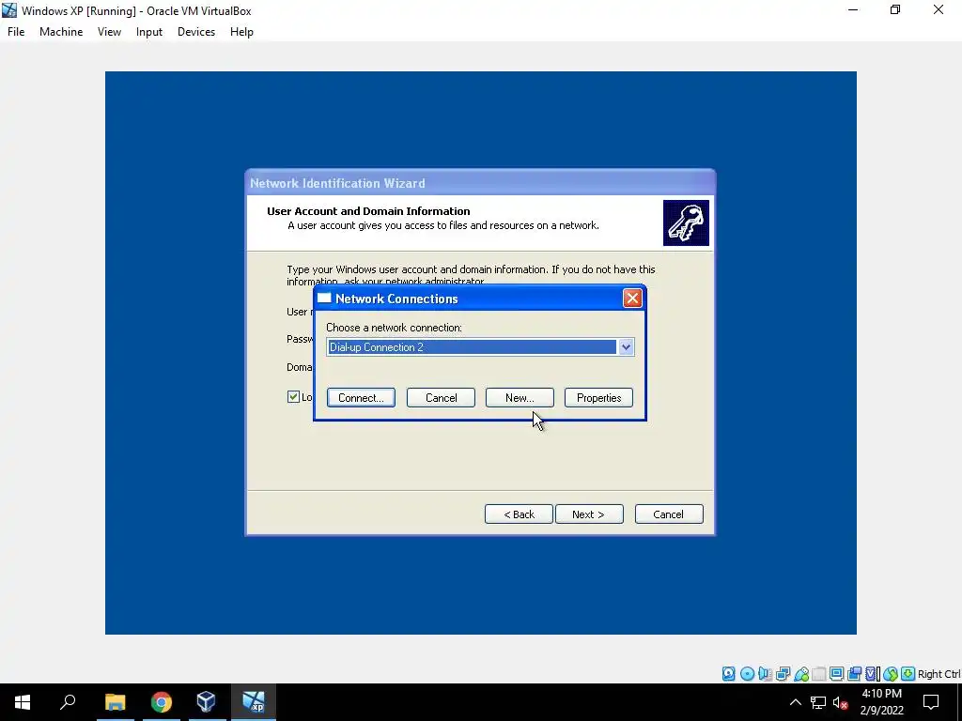Select the Dial-up Connection 2 combo box
962x721 pixels.
(x=480, y=347)
